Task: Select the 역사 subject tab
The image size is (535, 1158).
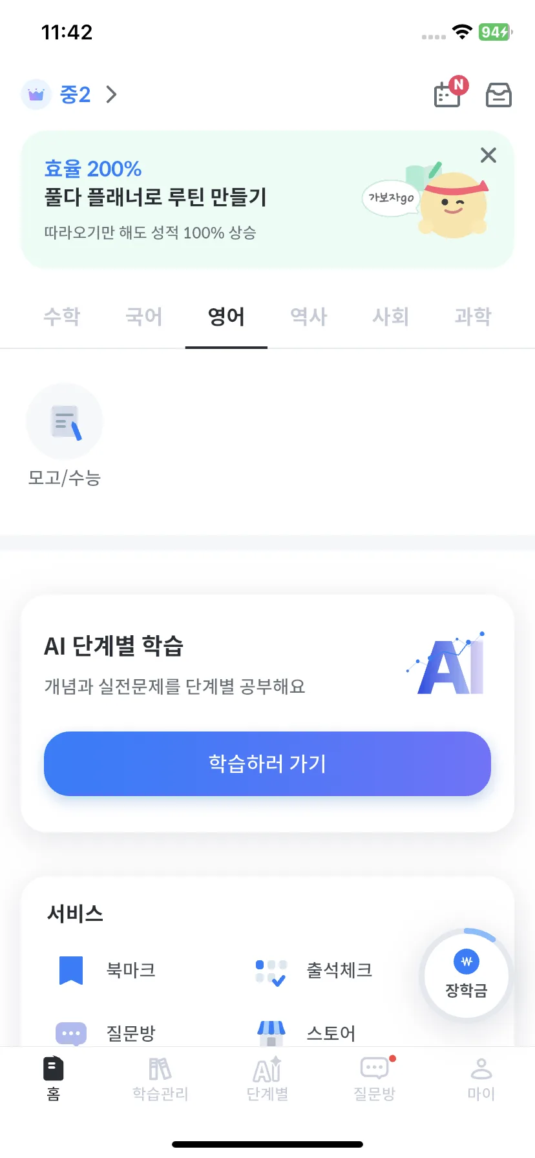Action: click(x=309, y=317)
